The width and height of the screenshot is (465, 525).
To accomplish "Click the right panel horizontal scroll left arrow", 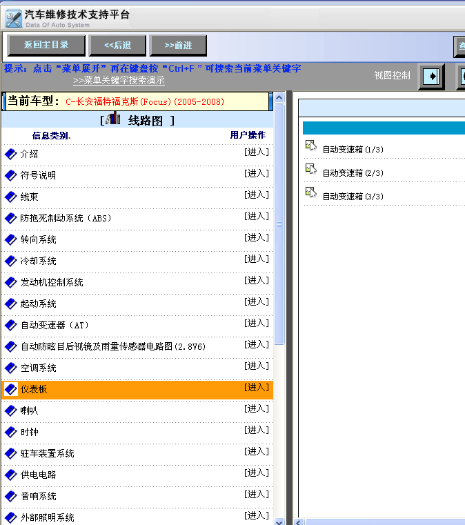I will (299, 522).
